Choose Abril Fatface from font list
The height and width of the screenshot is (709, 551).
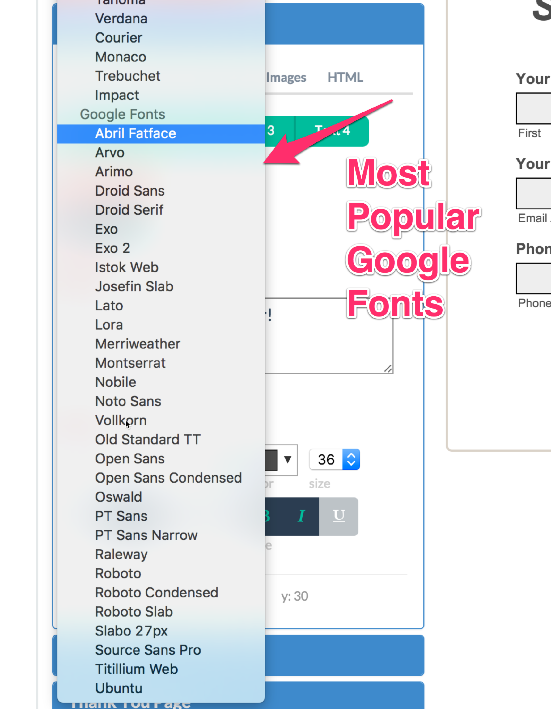[135, 133]
